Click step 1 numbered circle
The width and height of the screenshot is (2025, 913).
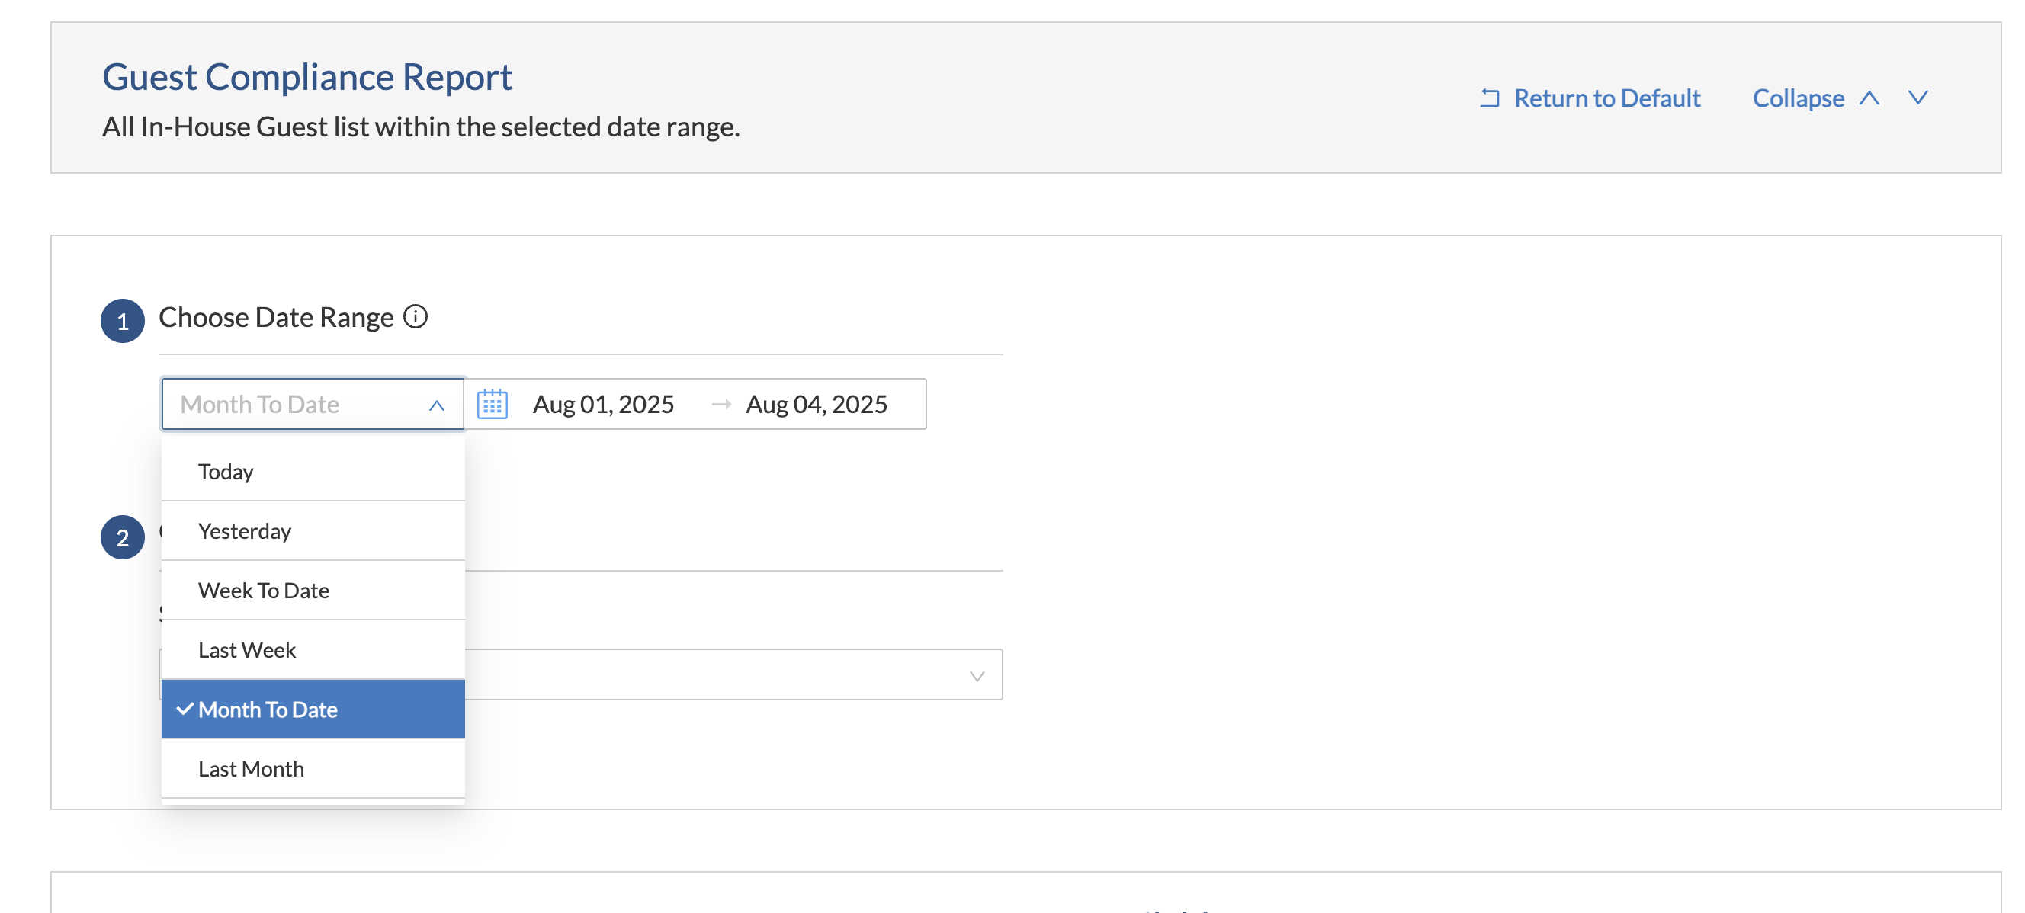click(x=123, y=321)
